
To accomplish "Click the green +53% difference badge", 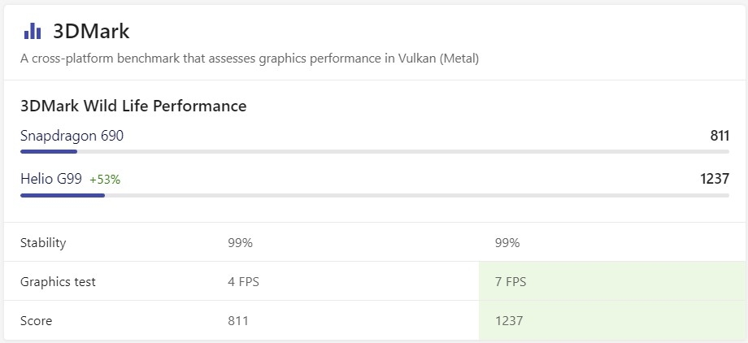I will point(105,180).
